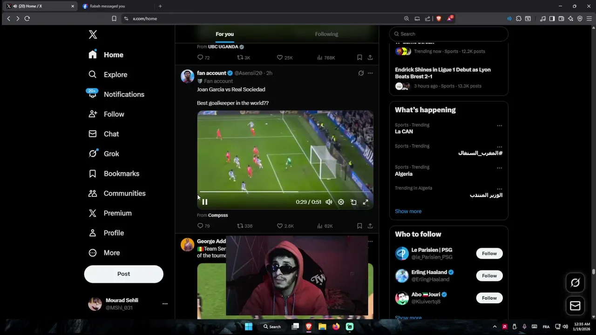
Task: Share the Joan Garcia post
Action: [370, 226]
